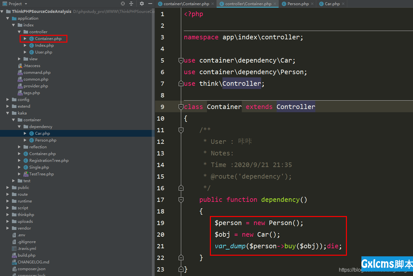Select the runtime folder
The image size is (413, 276).
(25, 201)
